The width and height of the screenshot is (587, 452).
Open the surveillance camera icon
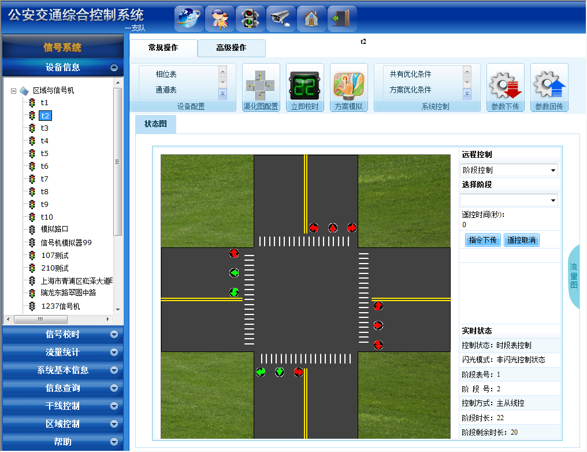pyautogui.click(x=281, y=18)
